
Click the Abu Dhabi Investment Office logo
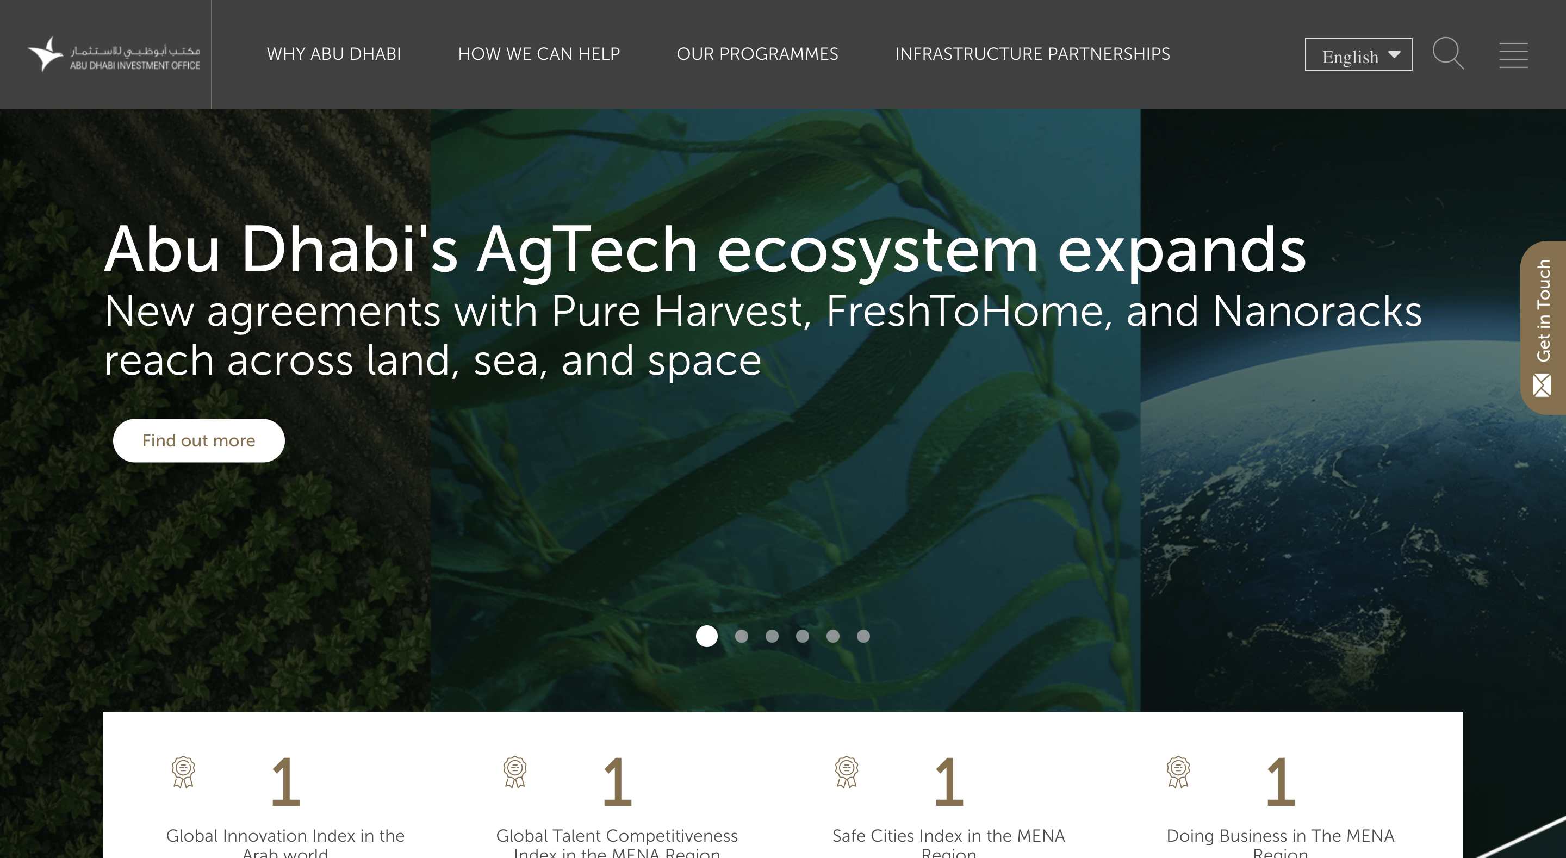coord(114,54)
